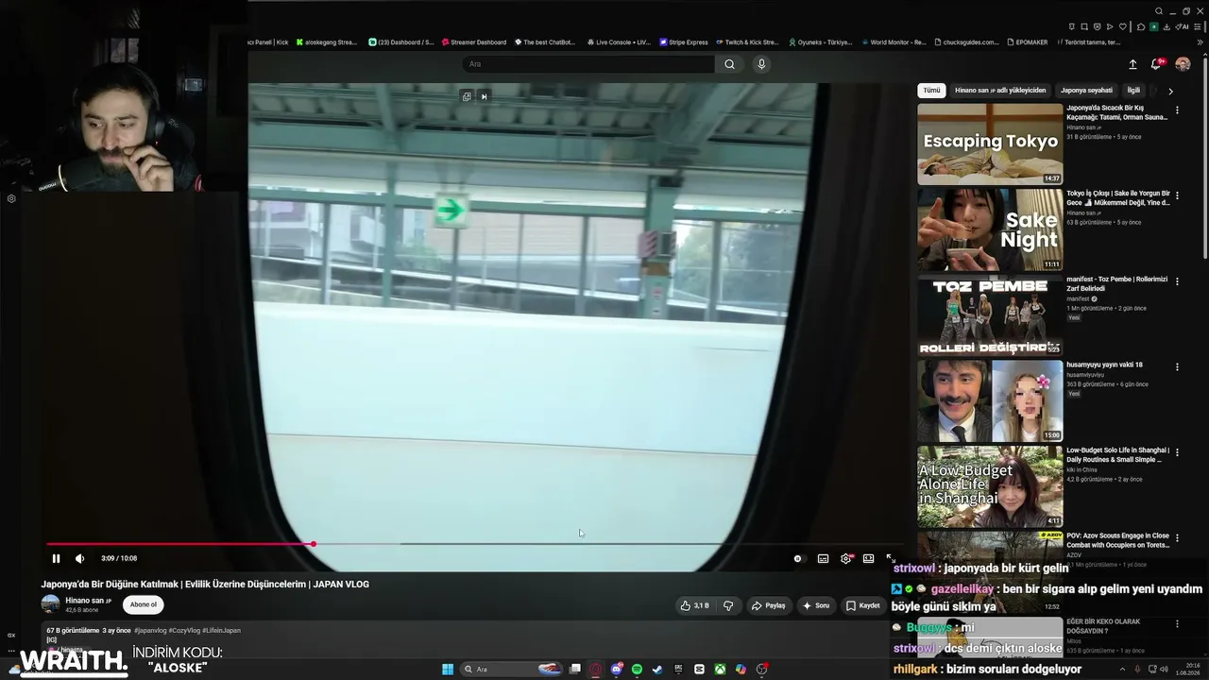The width and height of the screenshot is (1209, 680).
Task: Open options menu for the Sake Night video
Action: pos(1177,195)
